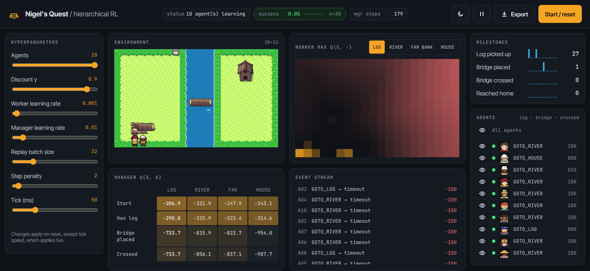The height and width of the screenshot is (271, 590).
Task: Click event A08 GOTO_LOG → timeout
Action: [377, 253]
